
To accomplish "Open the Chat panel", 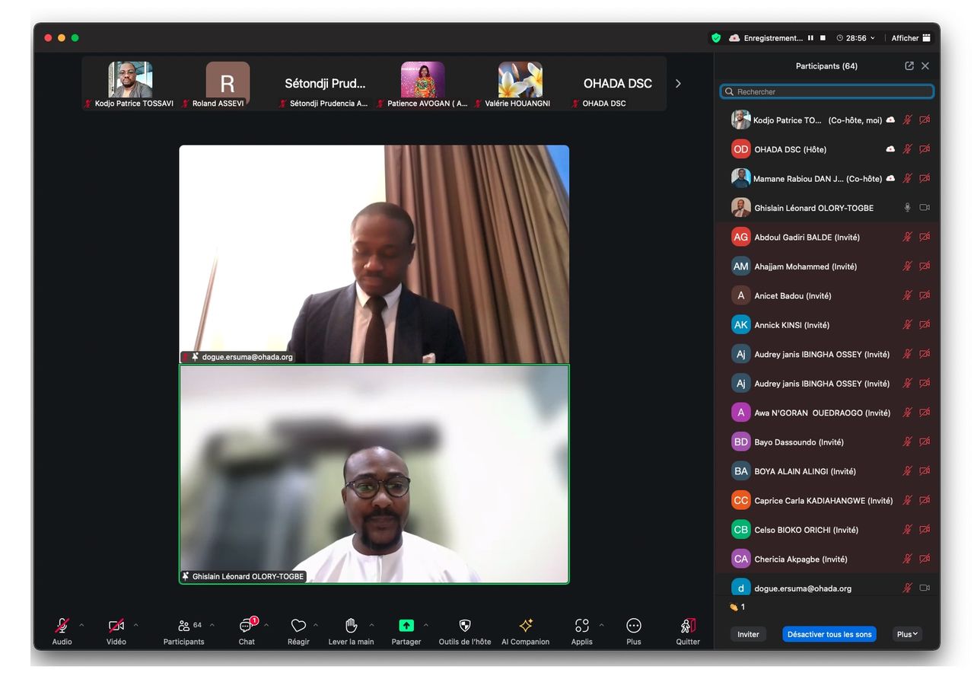I will 247,626.
